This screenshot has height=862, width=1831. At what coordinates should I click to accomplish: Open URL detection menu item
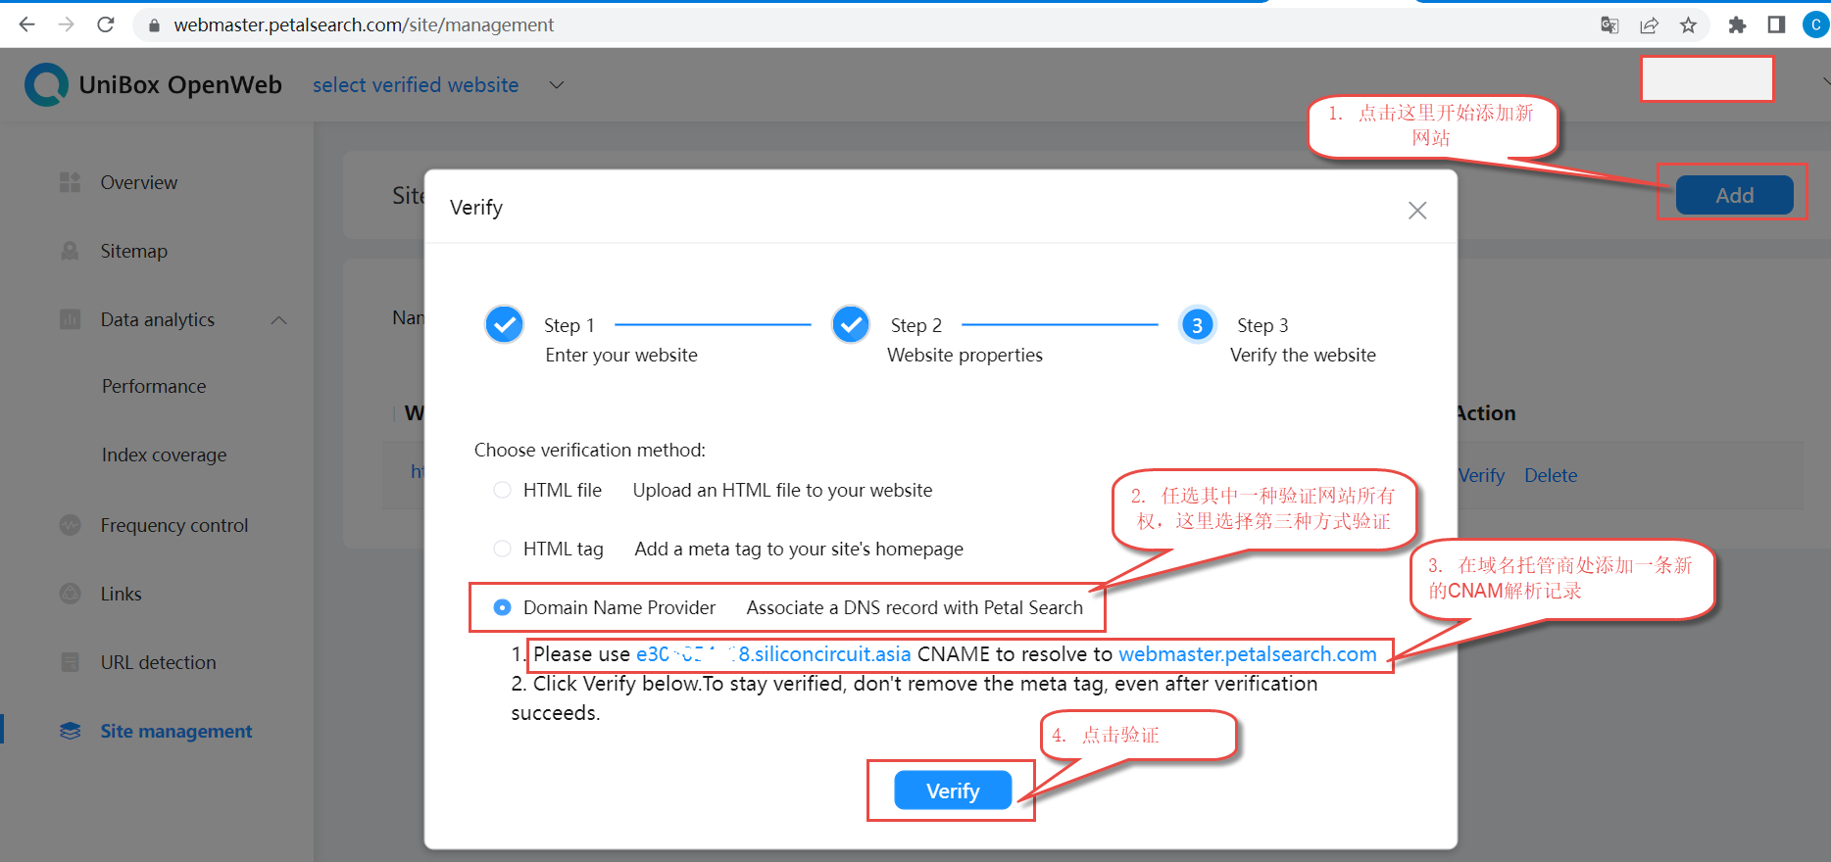point(158,662)
